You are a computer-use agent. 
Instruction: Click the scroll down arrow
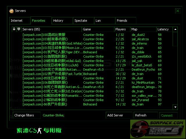point(175,107)
